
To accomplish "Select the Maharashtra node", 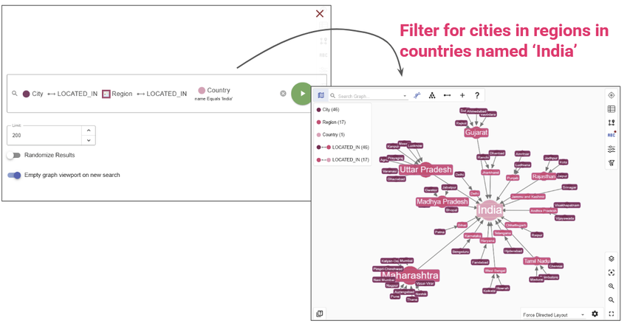I will pyautogui.click(x=410, y=275).
